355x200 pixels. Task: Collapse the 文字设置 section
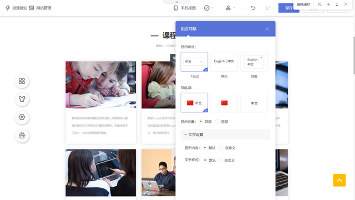click(x=225, y=134)
